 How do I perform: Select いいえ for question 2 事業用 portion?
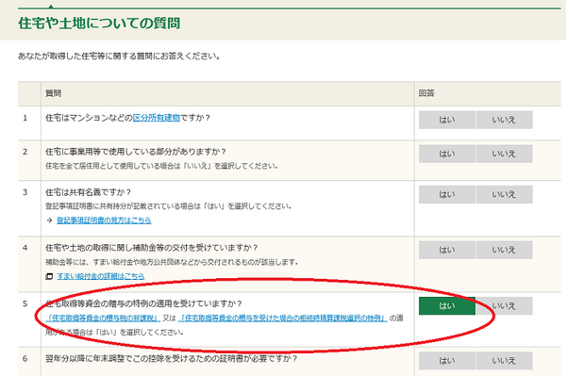click(x=505, y=154)
